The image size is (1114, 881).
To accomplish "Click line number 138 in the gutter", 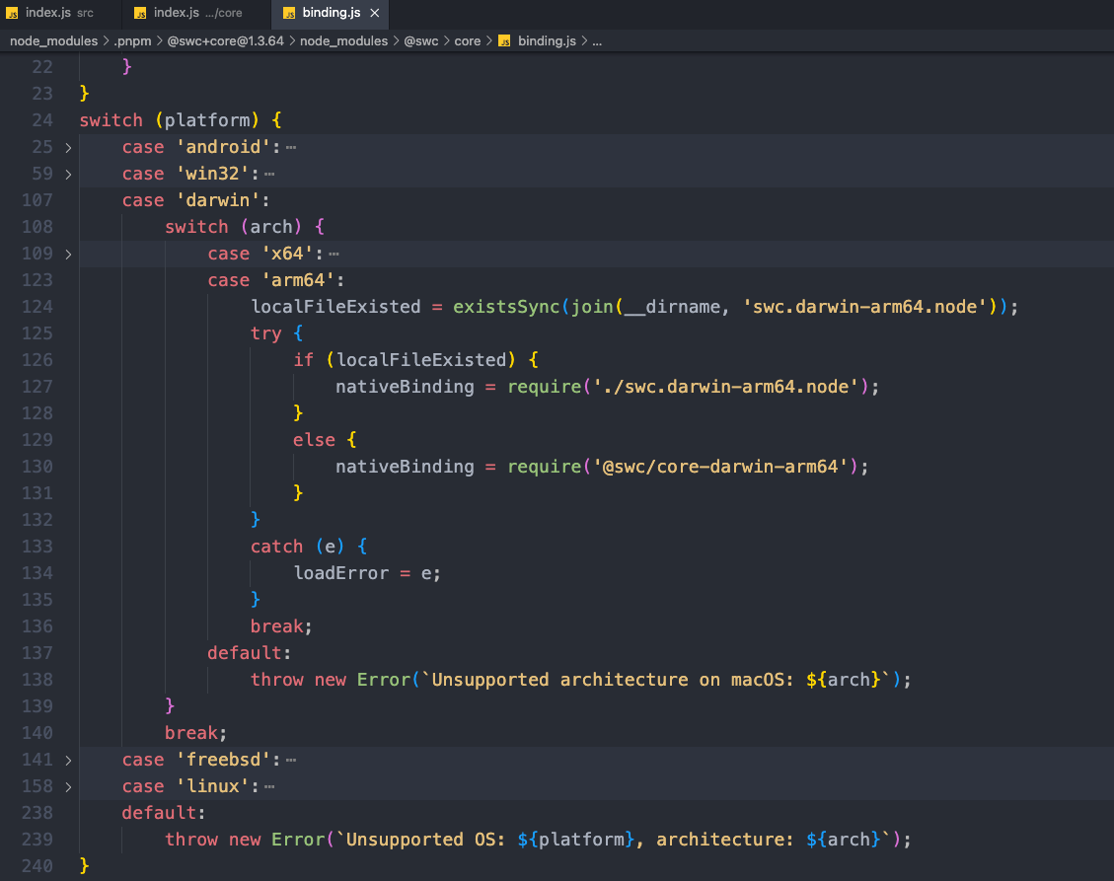I will (37, 680).
